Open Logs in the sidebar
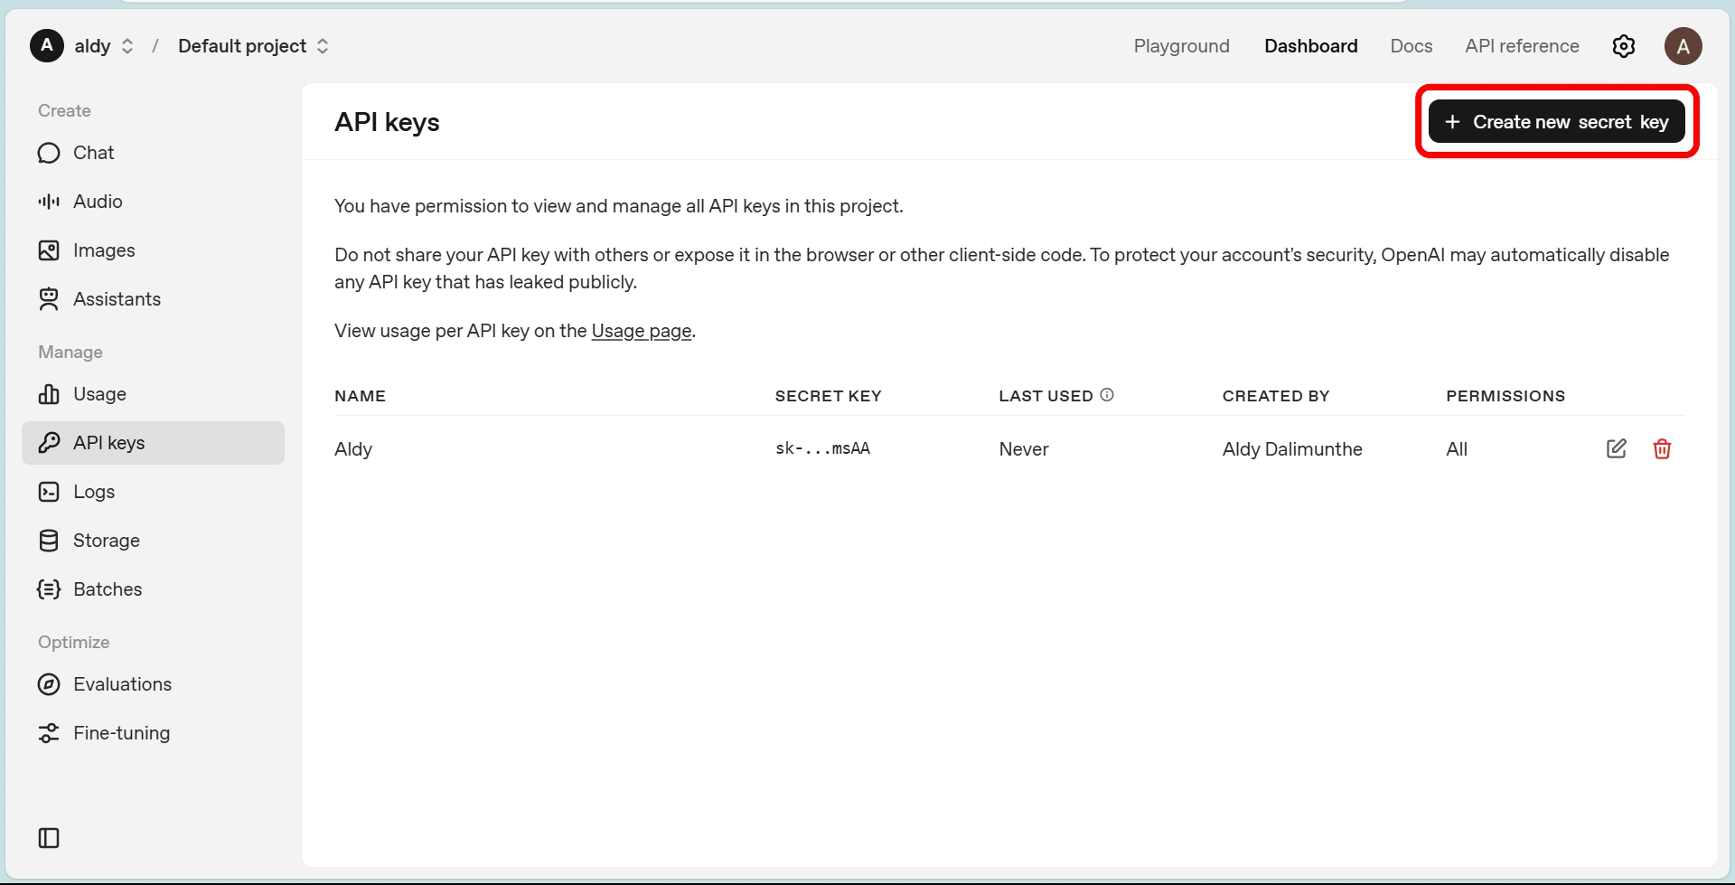The image size is (1735, 885). click(x=153, y=492)
